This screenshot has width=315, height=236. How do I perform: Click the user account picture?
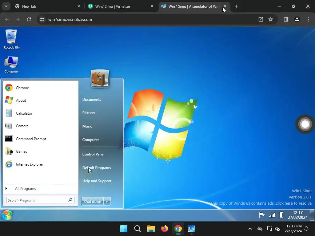pyautogui.click(x=100, y=79)
